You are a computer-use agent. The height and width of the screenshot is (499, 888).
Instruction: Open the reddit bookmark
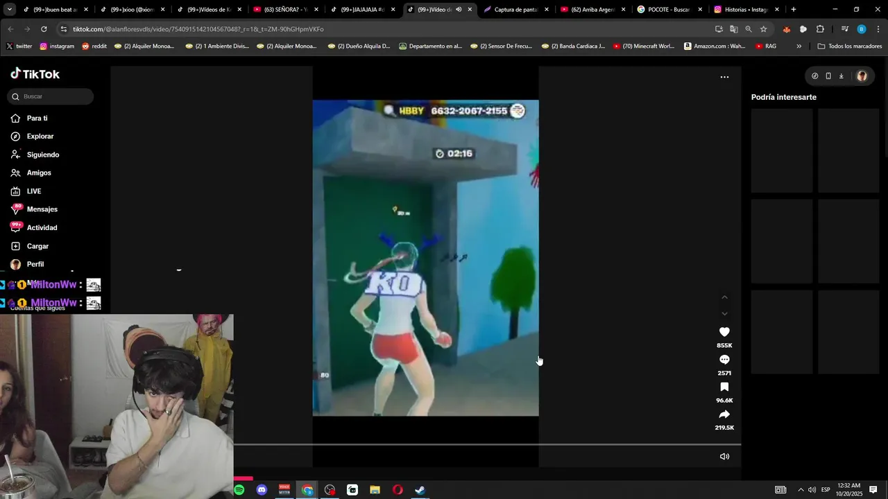[x=94, y=46]
